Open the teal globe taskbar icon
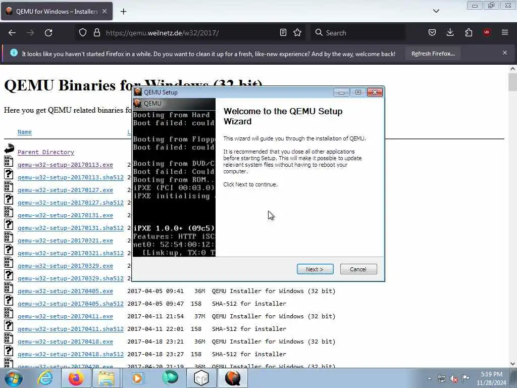The image size is (517, 388). (x=170, y=378)
